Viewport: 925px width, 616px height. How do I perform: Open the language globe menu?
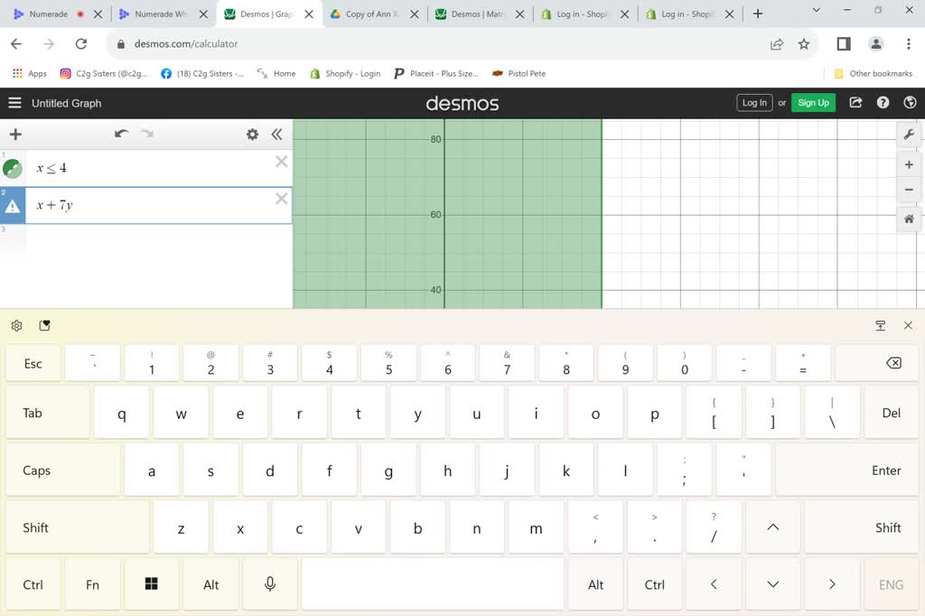click(909, 103)
